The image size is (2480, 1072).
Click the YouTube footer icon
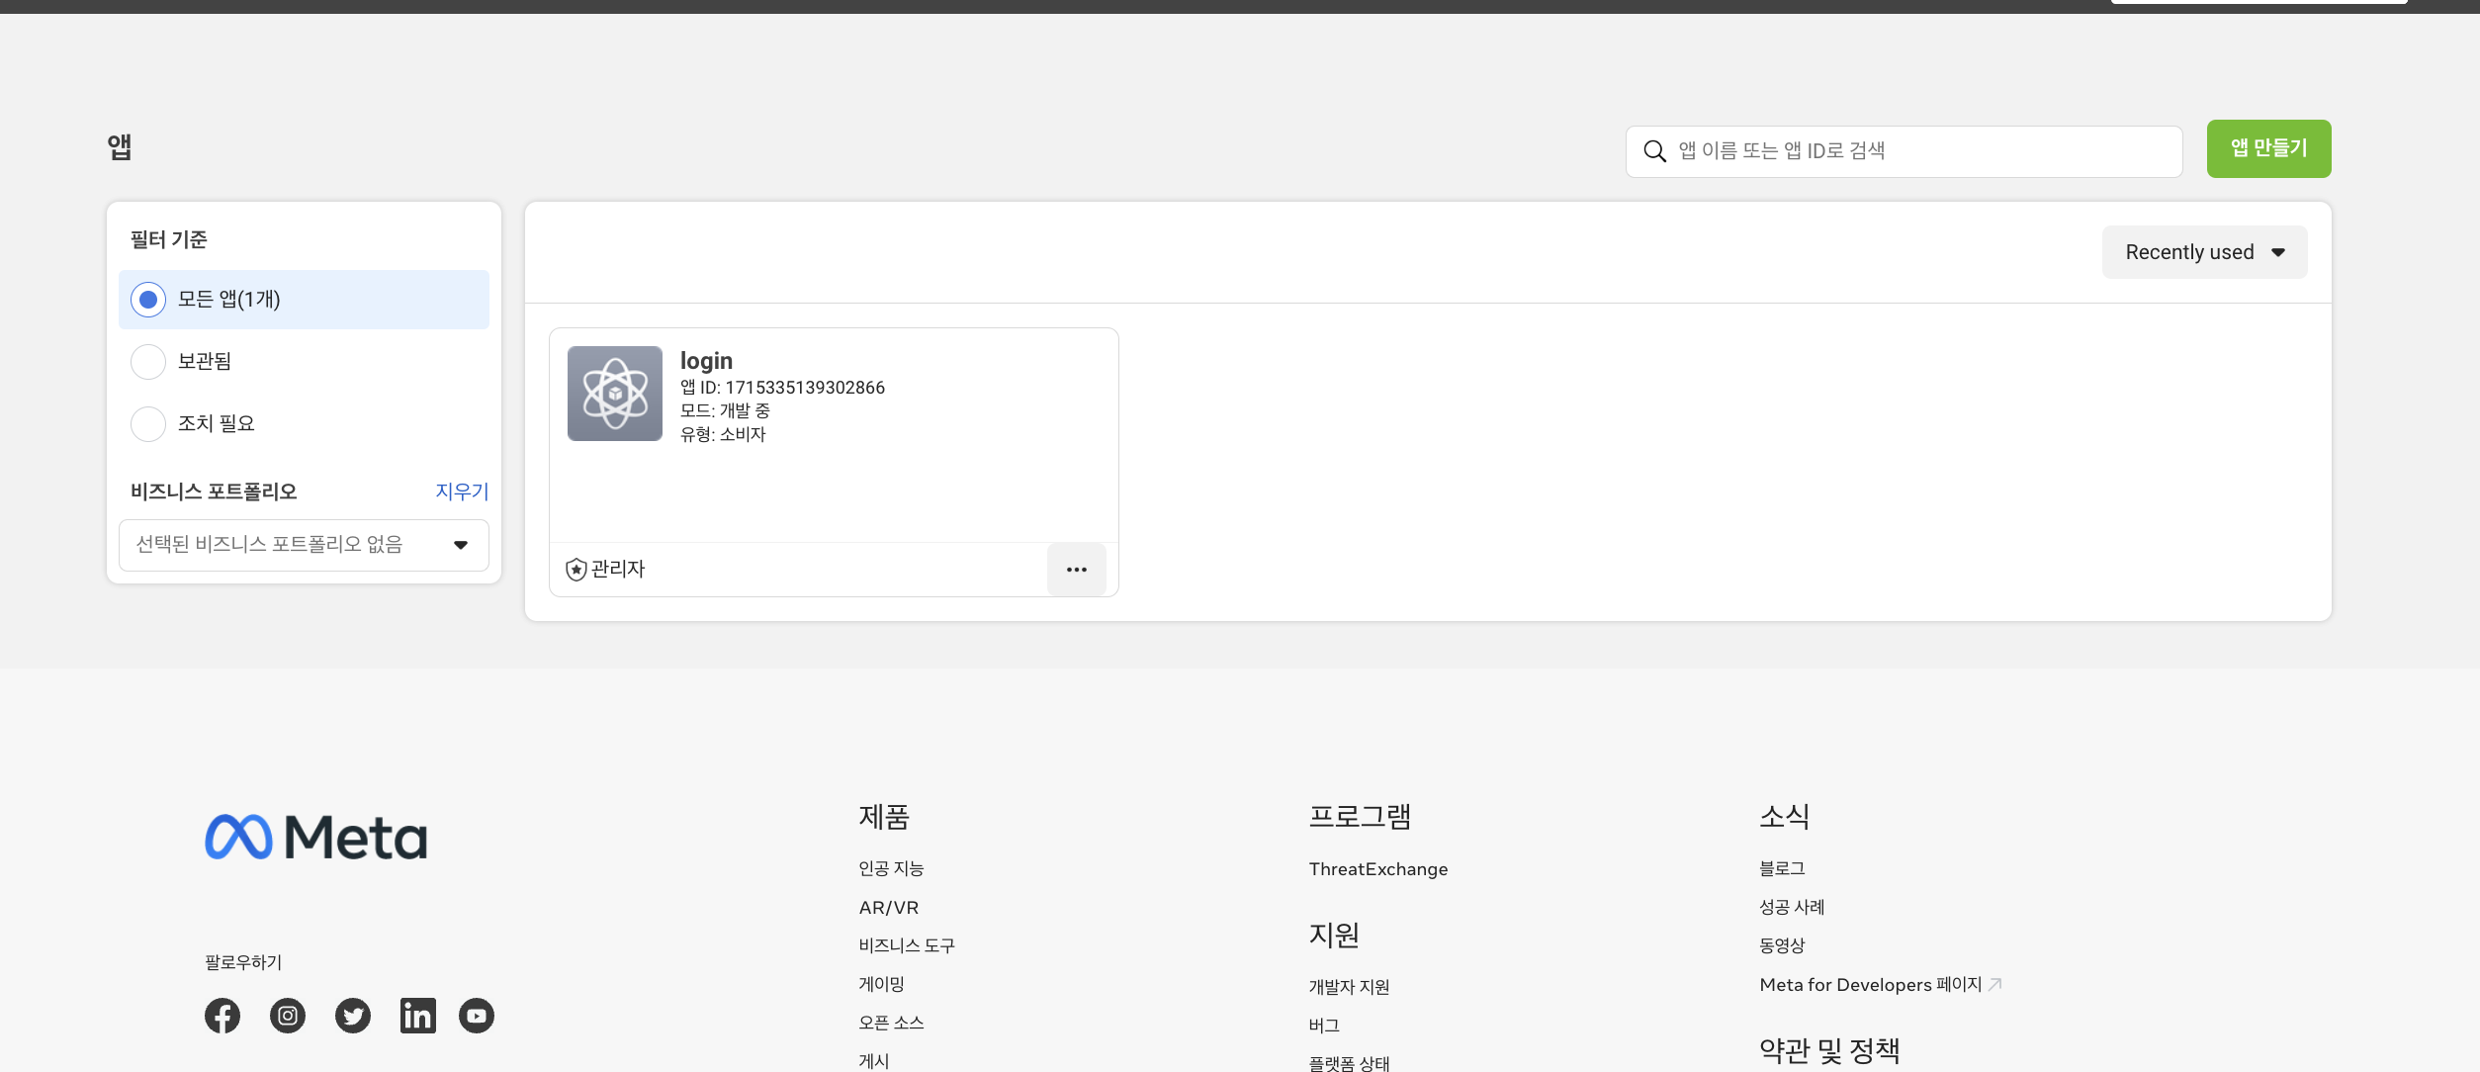coord(477,1016)
